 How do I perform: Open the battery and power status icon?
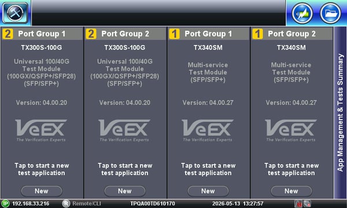coord(302,13)
